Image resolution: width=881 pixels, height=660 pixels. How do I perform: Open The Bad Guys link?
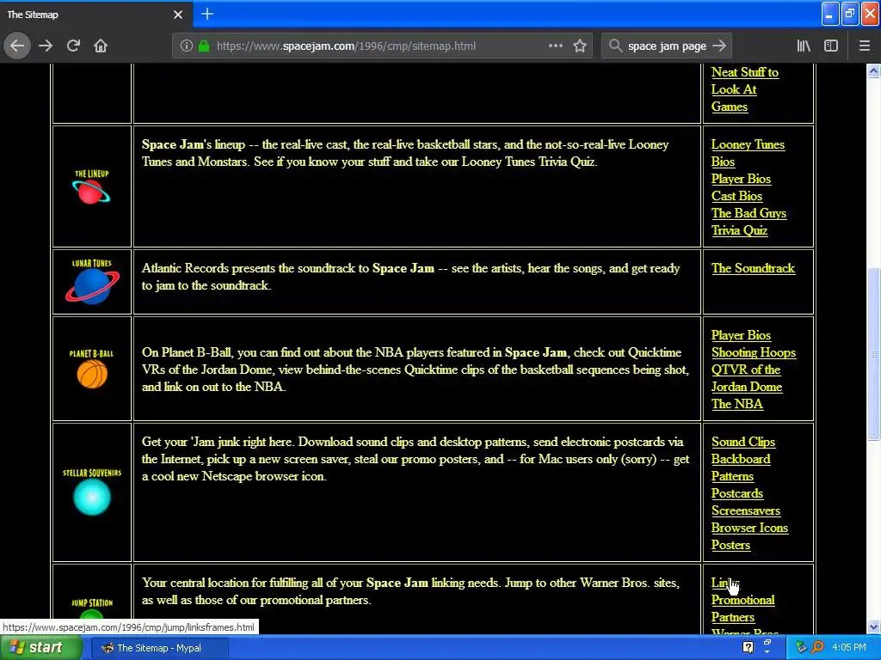749,213
